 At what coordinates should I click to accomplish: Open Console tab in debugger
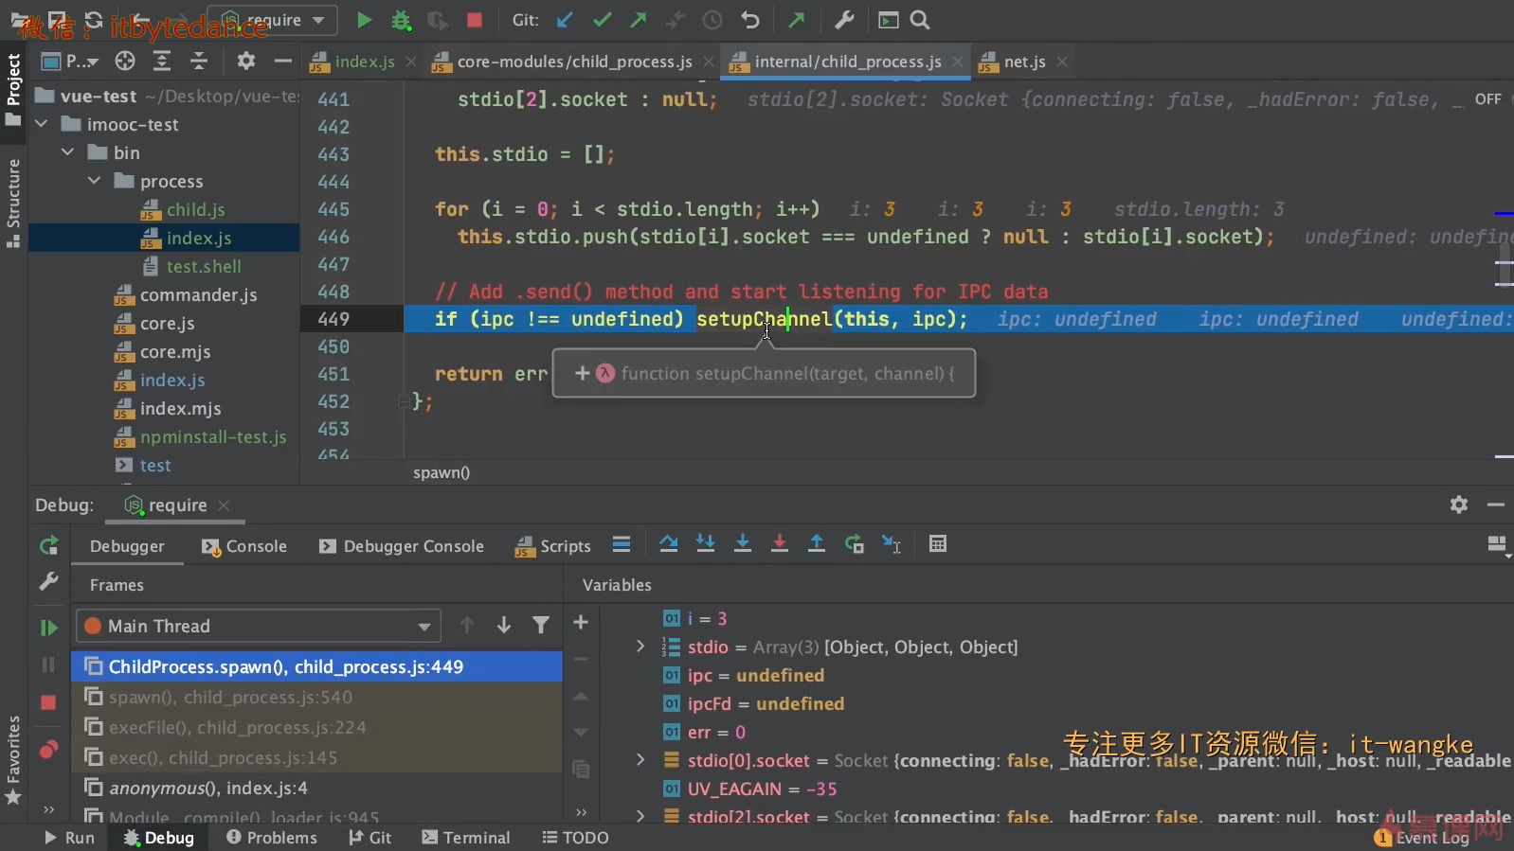point(244,546)
